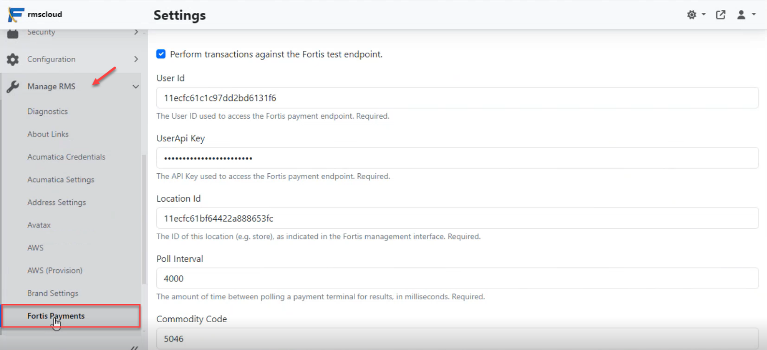Uncheck Perform transactions against Fortis test endpoint
This screenshot has width=767, height=350.
[161, 54]
